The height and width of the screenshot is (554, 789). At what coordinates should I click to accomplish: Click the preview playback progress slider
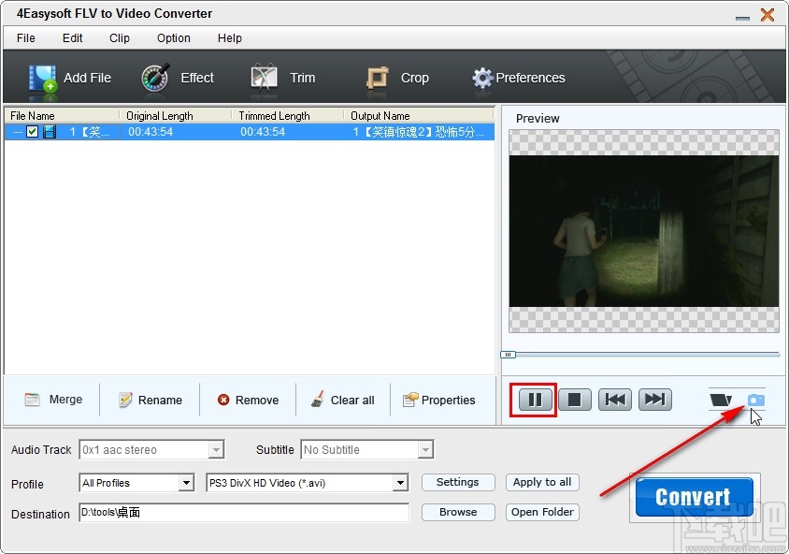508,355
